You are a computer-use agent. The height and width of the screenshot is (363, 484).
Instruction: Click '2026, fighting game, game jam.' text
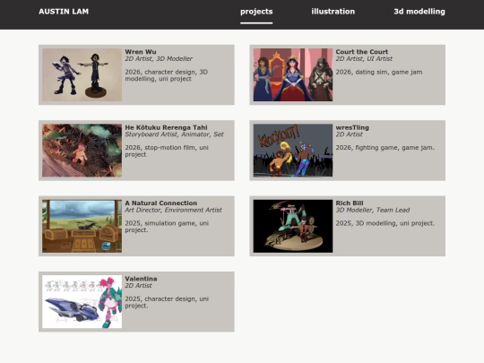(385, 148)
